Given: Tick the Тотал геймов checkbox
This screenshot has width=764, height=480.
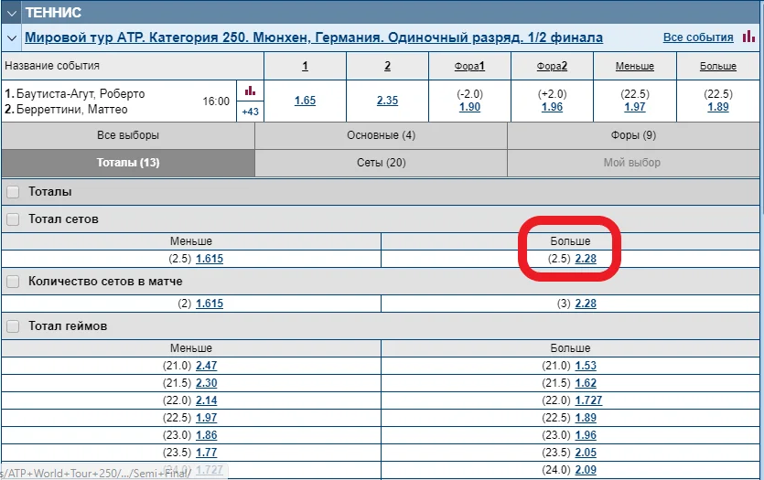Looking at the screenshot, I should [x=13, y=326].
